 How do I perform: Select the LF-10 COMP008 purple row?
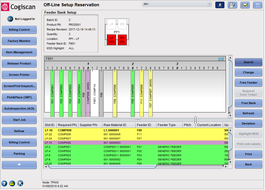(x=136, y=143)
